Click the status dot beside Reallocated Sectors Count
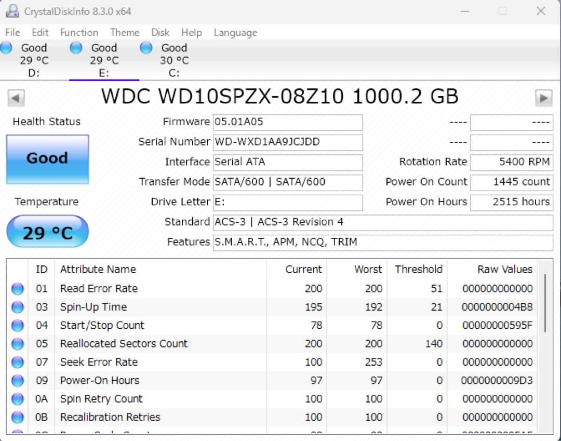561x441 pixels. click(x=17, y=343)
